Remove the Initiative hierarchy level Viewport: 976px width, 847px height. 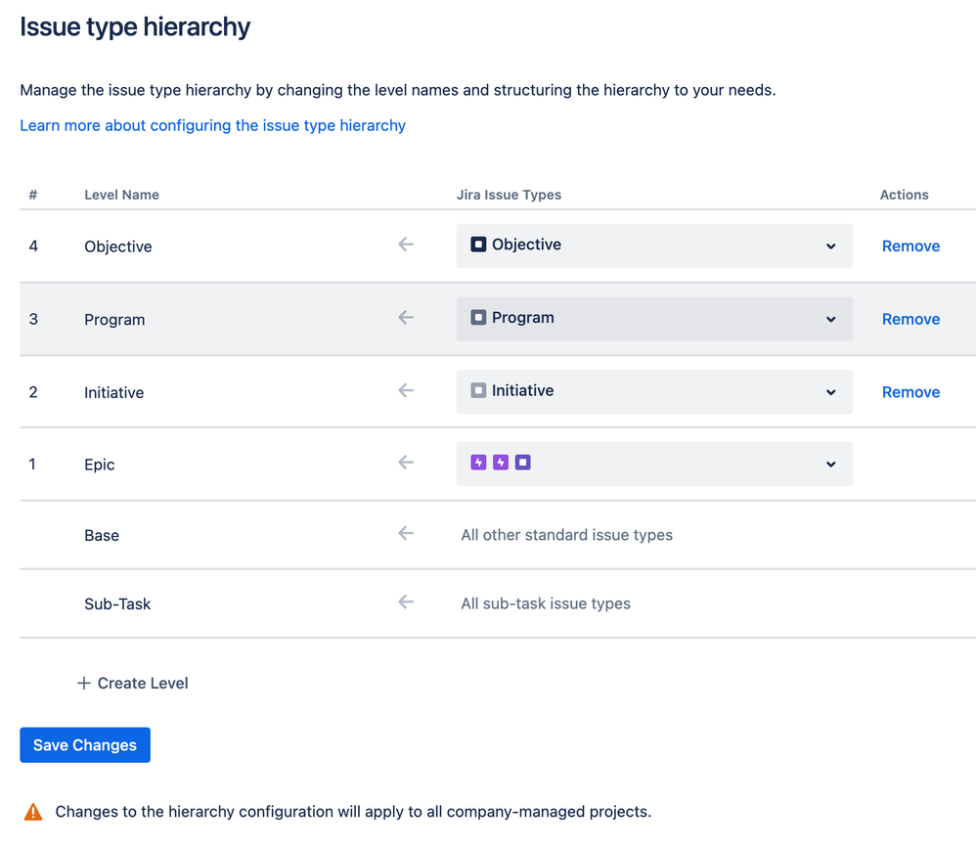click(x=910, y=392)
